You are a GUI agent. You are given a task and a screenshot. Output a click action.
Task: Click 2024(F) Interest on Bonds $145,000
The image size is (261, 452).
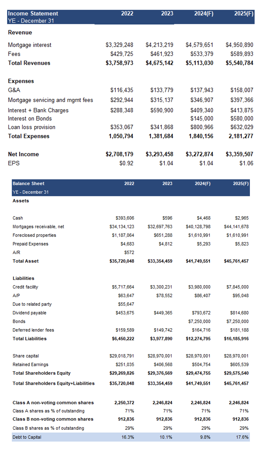tap(202, 119)
